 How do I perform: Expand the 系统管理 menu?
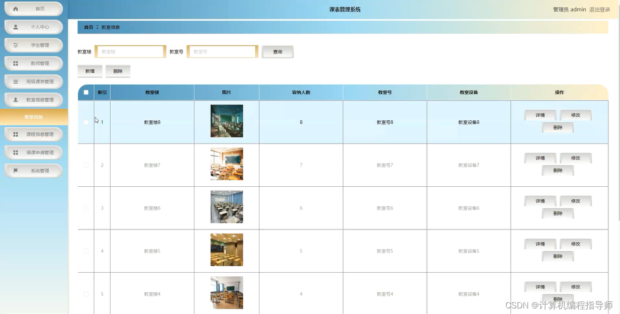(x=33, y=170)
